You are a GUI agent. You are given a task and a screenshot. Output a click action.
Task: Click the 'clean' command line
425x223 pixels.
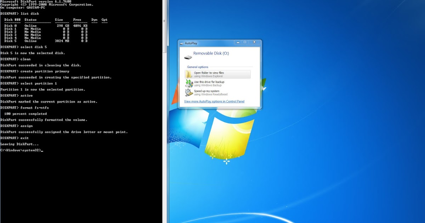pyautogui.click(x=15, y=59)
